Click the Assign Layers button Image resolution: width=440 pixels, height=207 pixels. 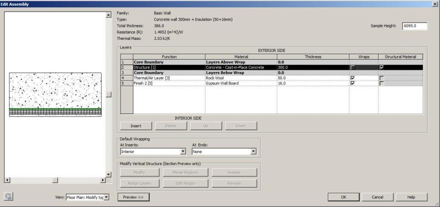pyautogui.click(x=140, y=183)
